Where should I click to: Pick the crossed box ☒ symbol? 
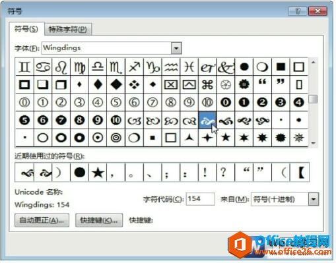point(171,84)
